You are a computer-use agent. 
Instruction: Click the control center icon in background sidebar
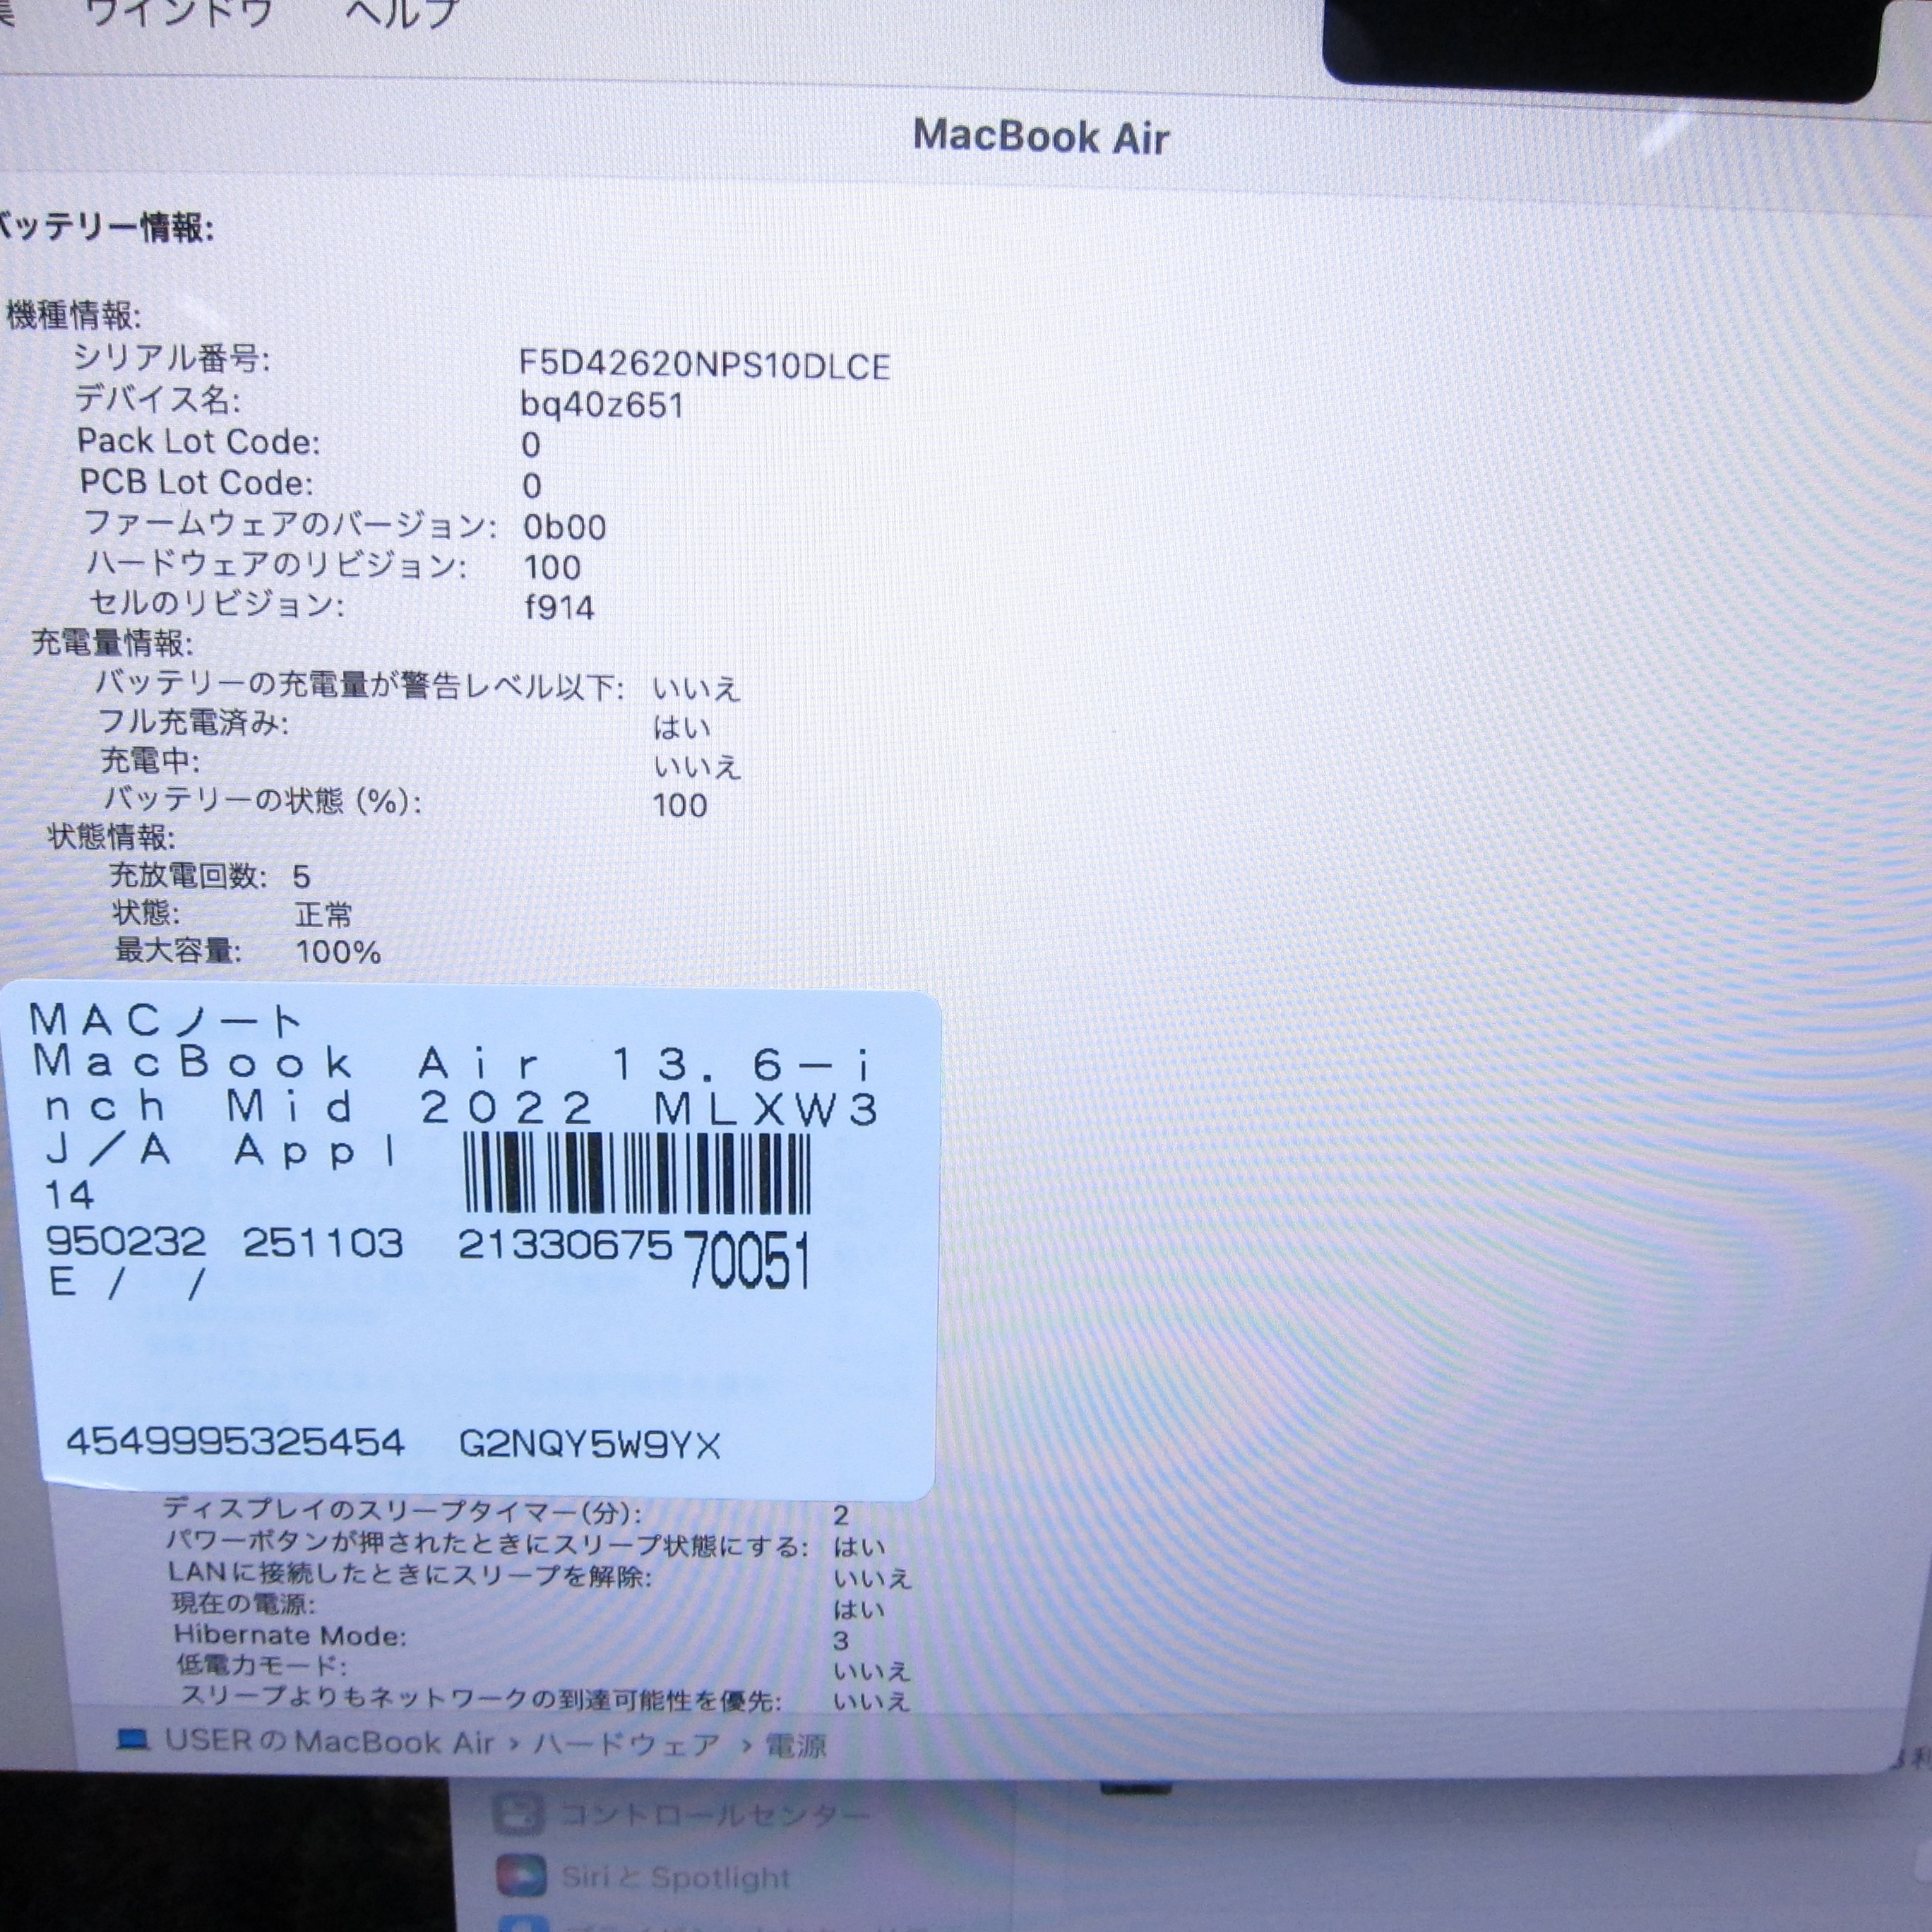520,1813
